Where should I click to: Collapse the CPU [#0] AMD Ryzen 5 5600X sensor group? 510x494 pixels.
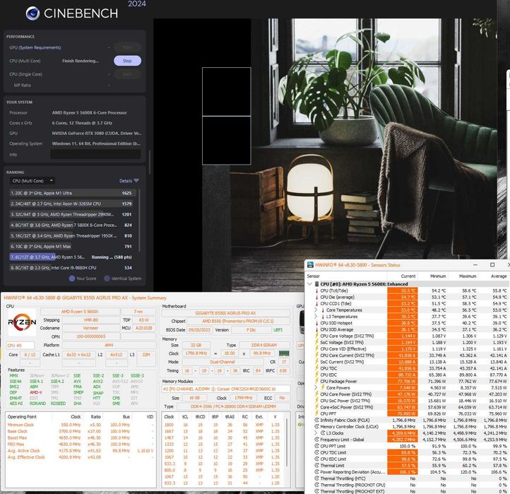309,284
